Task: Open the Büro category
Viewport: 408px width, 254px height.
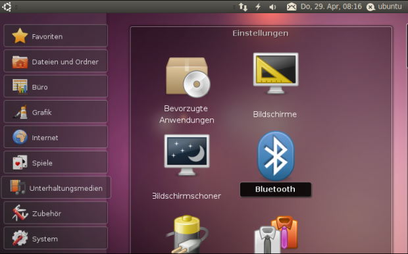Action: (x=56, y=86)
